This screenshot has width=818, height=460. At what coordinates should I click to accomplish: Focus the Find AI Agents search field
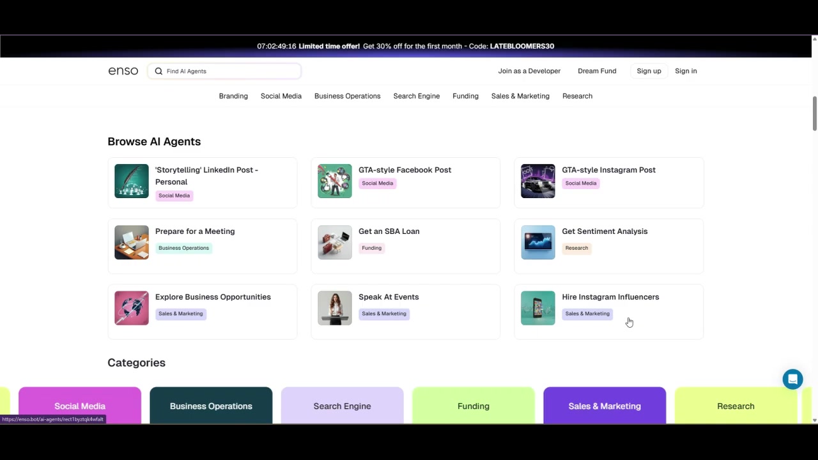tap(224, 71)
